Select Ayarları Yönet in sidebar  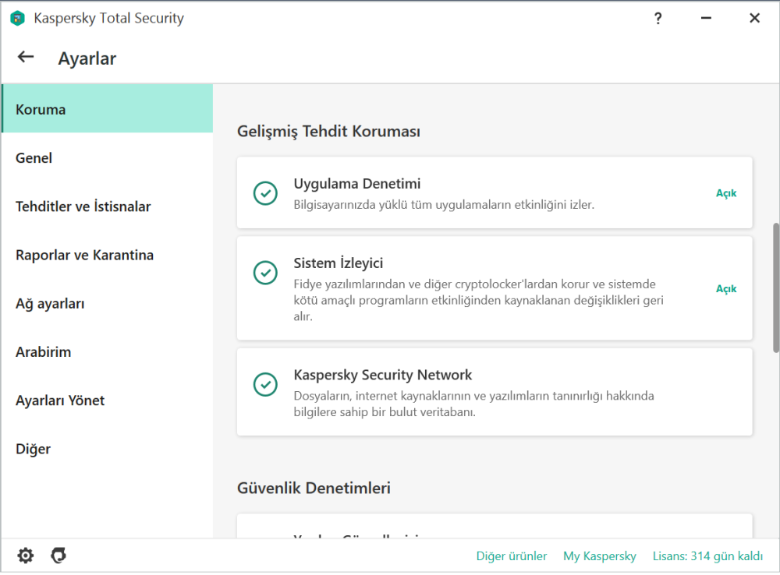[x=108, y=400]
